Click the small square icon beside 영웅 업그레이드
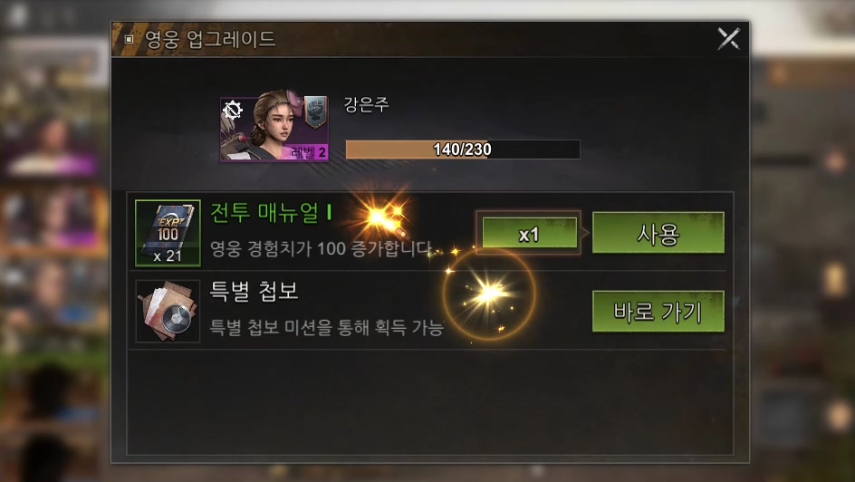Image resolution: width=855 pixels, height=482 pixels. click(x=130, y=39)
